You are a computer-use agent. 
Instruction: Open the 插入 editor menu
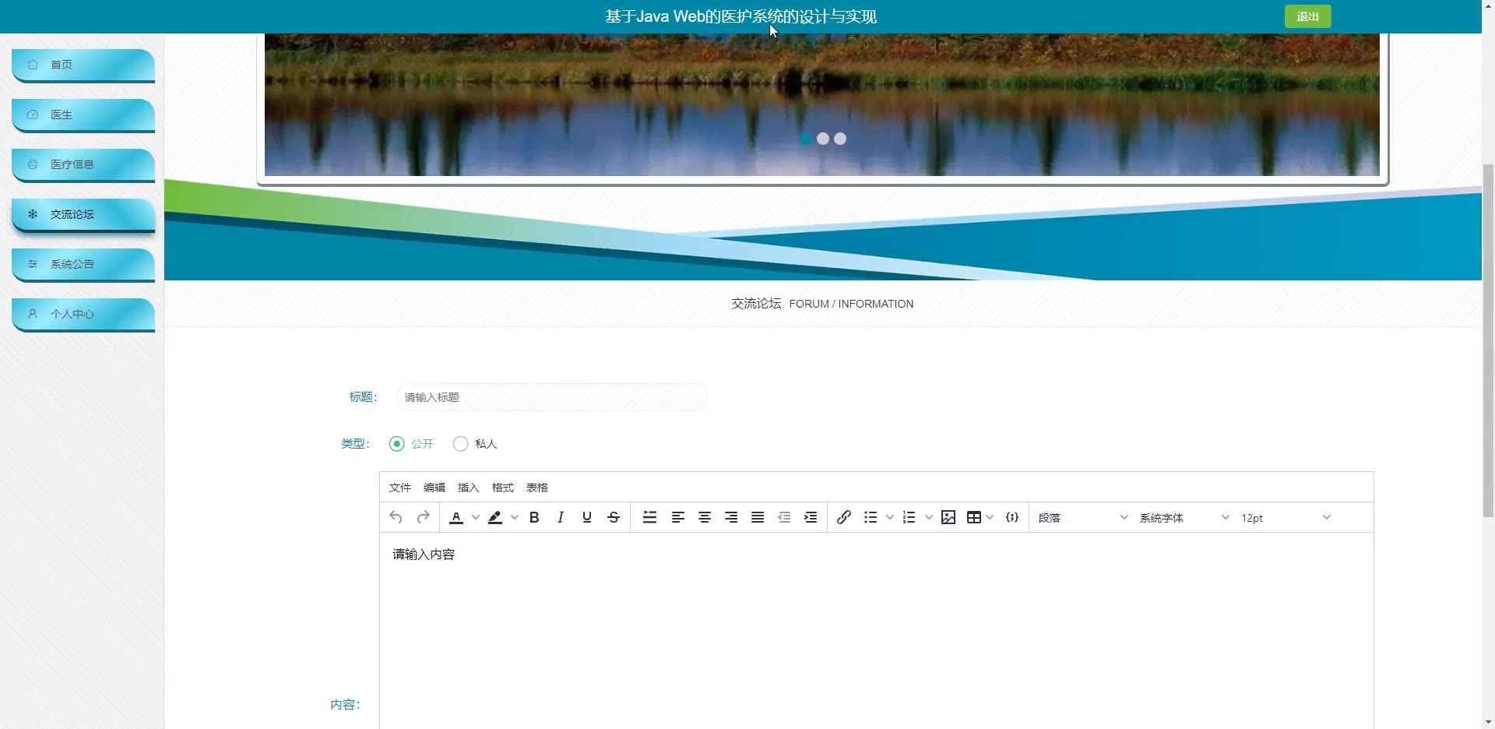469,488
